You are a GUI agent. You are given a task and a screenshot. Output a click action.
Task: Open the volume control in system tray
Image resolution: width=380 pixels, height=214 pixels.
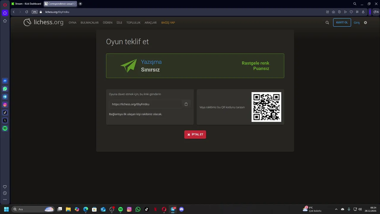pyautogui.click(x=360, y=209)
